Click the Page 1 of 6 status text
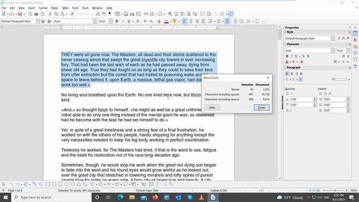Viewport: 359px width, 202px height. [15, 190]
